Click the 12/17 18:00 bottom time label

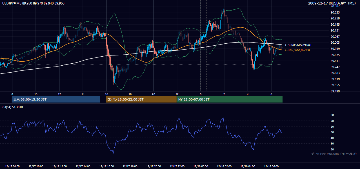tap(130, 166)
